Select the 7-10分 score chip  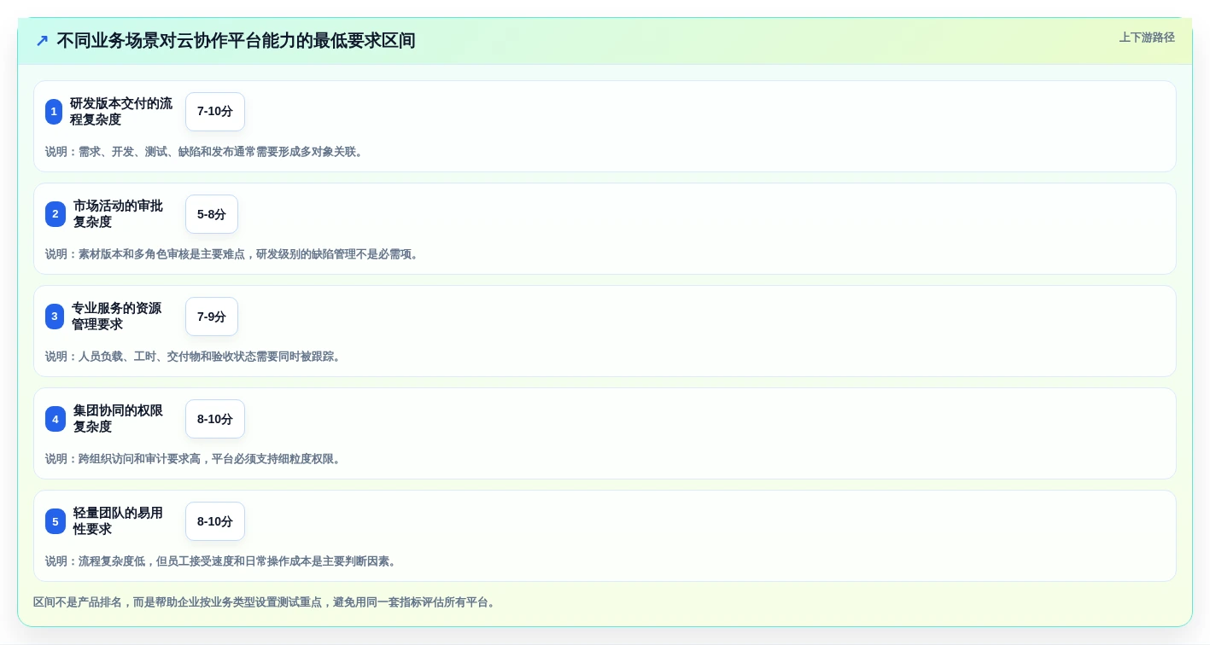point(215,112)
